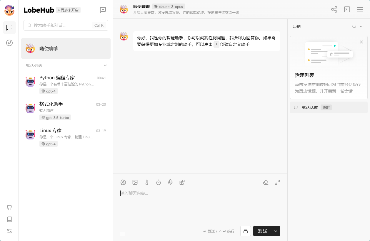Select the Python 编程专家 assistant
The height and width of the screenshot is (241, 370).
(66, 83)
